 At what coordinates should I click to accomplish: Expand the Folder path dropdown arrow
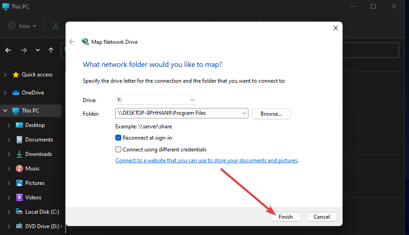[x=244, y=113]
